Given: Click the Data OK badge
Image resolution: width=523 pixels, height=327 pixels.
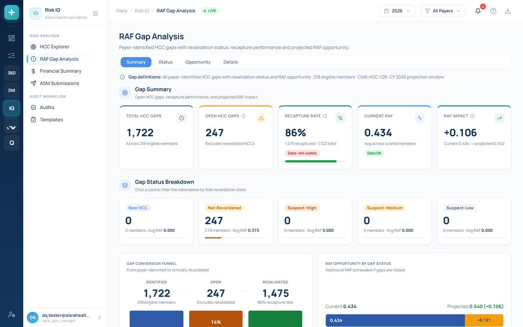Looking at the screenshot, I should tap(374, 153).
